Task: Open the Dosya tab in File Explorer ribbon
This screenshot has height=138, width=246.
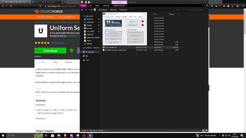Action: (x=83, y=6)
